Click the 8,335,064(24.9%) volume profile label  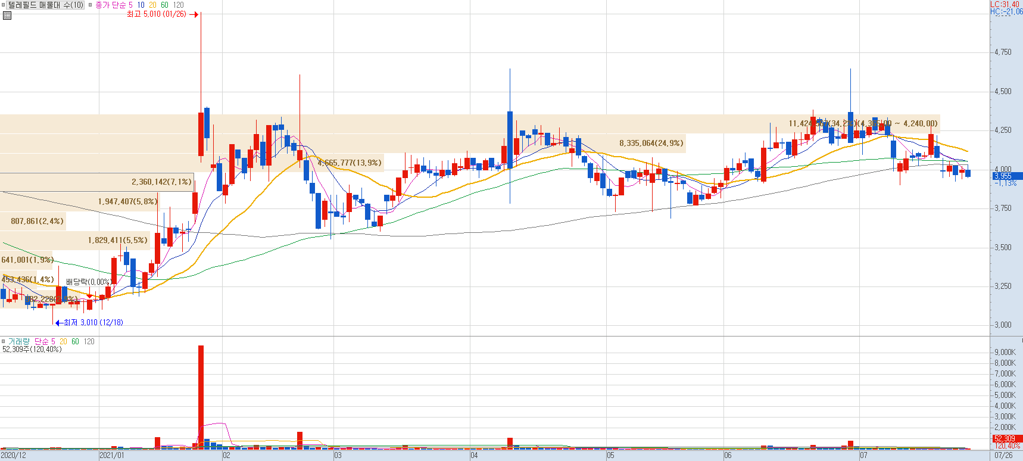pyautogui.click(x=651, y=143)
